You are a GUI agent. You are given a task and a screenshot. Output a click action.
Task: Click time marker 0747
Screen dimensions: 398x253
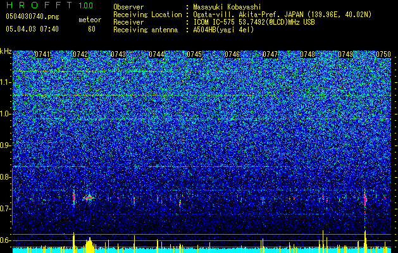270,54
